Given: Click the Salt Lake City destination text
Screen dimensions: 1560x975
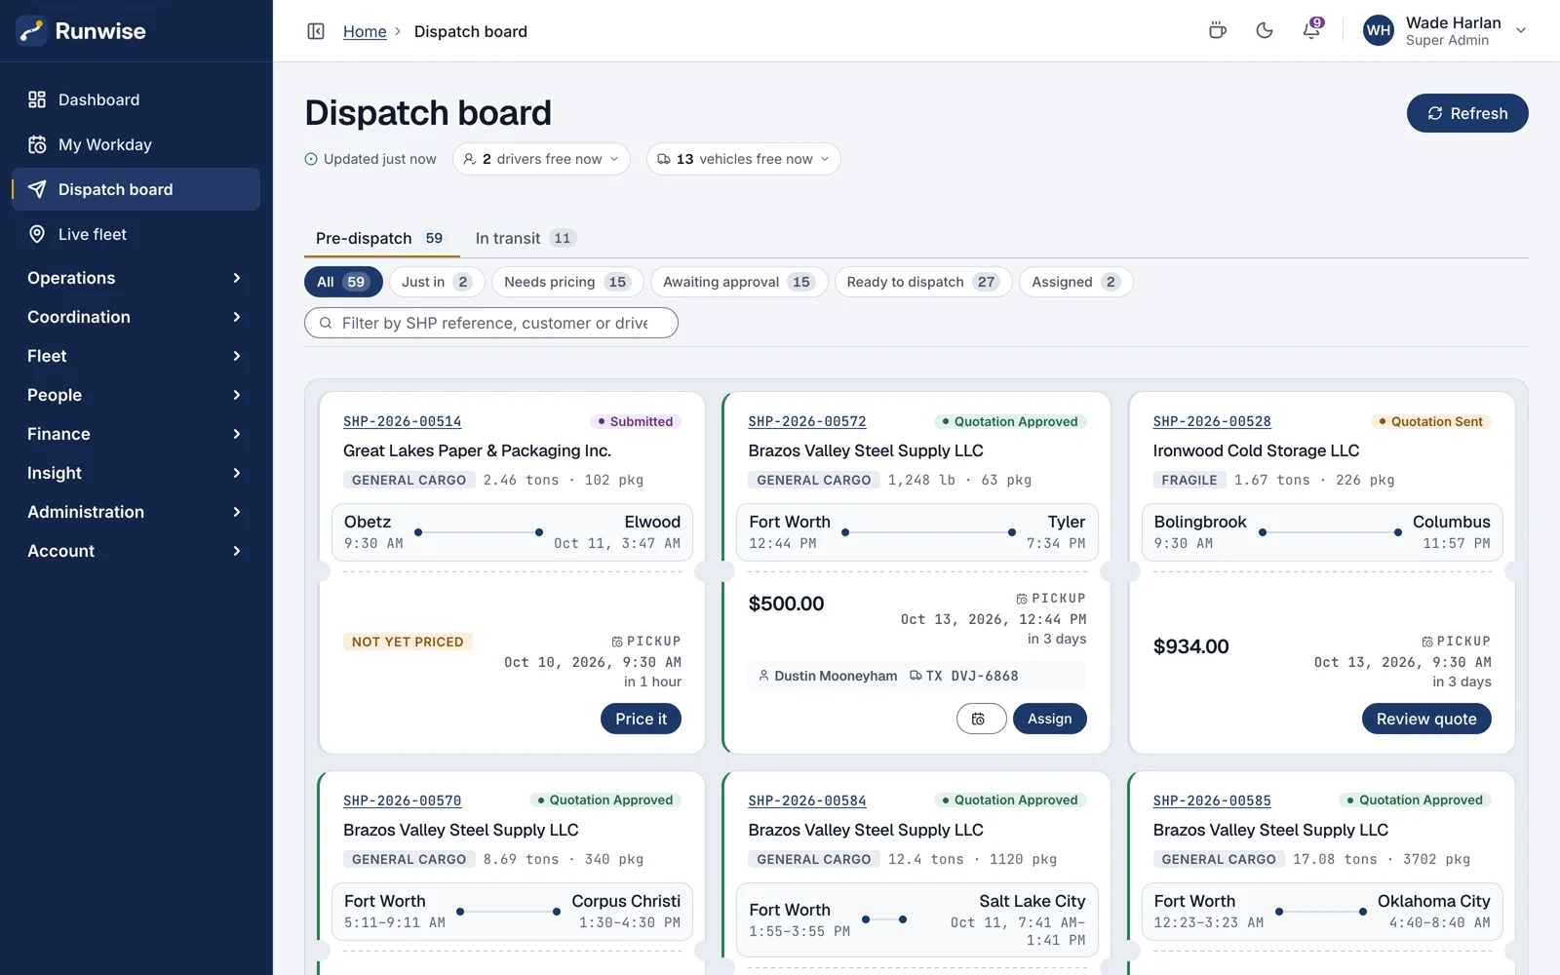Looking at the screenshot, I should tap(1032, 901).
